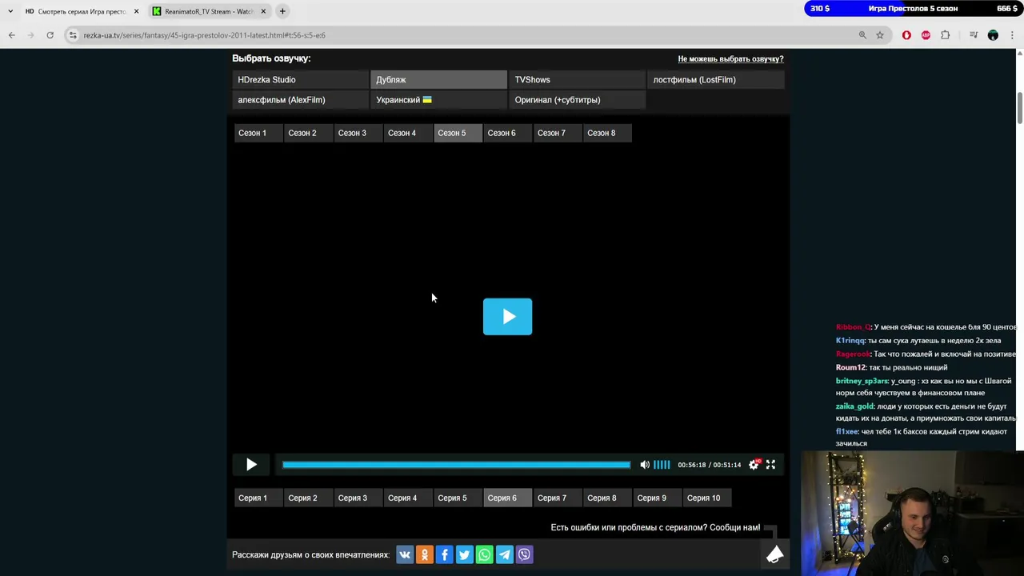This screenshot has width=1024, height=576.
Task: Share via WhatsApp icon
Action: [x=485, y=554]
